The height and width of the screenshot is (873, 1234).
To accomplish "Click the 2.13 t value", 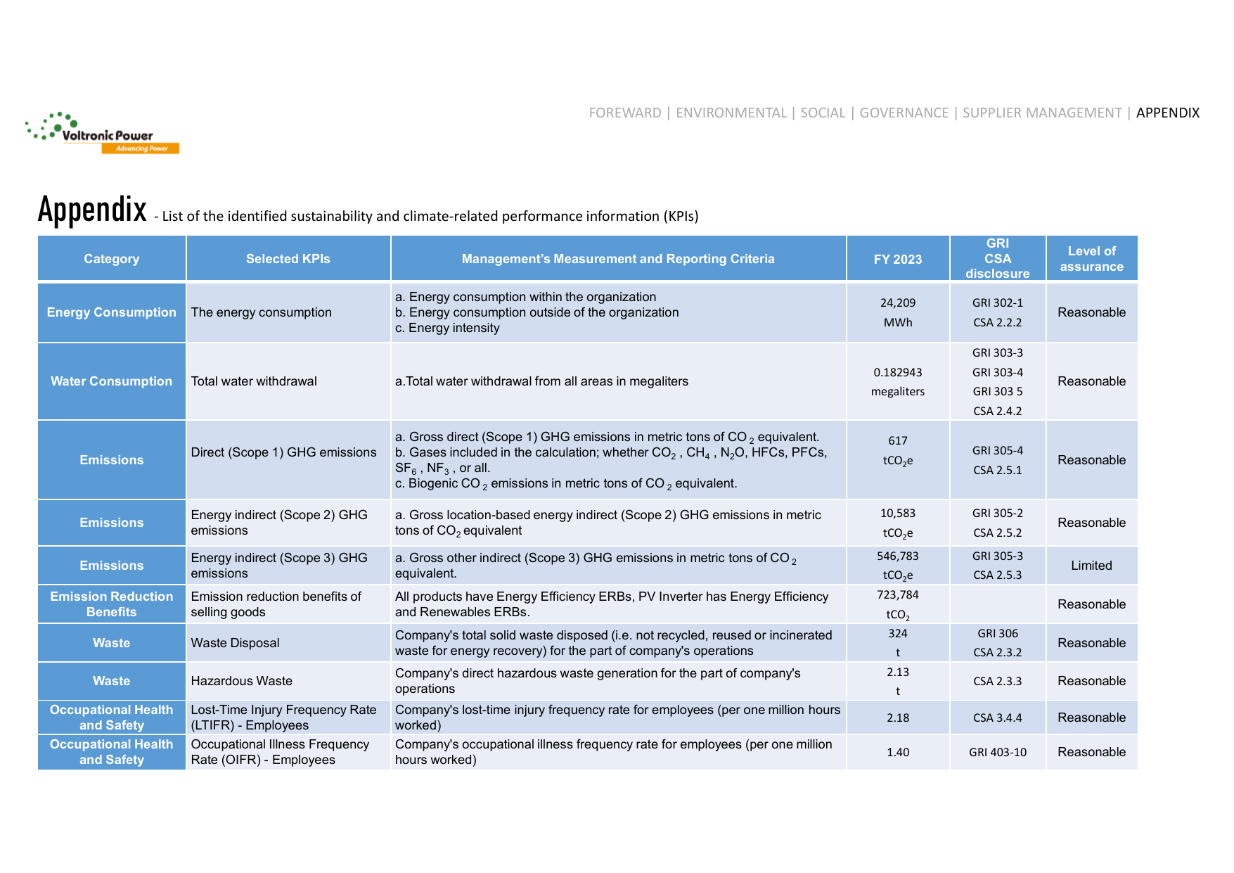I will 898,681.
